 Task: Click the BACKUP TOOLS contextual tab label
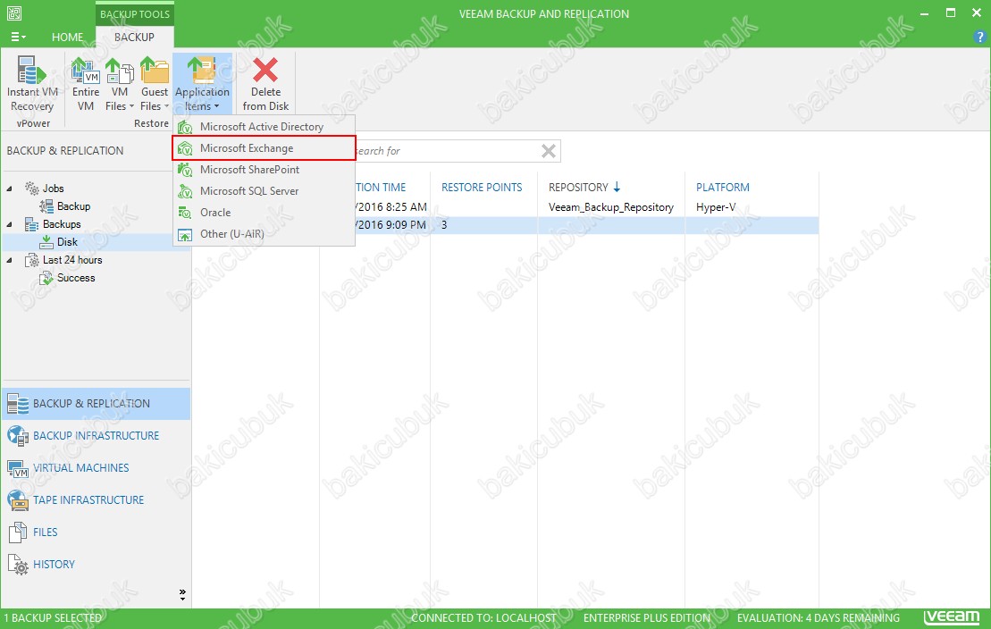point(135,14)
